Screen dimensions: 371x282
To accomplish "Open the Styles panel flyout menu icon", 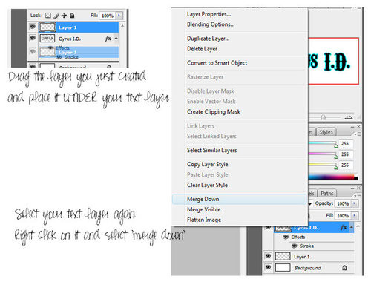I will (x=358, y=134).
